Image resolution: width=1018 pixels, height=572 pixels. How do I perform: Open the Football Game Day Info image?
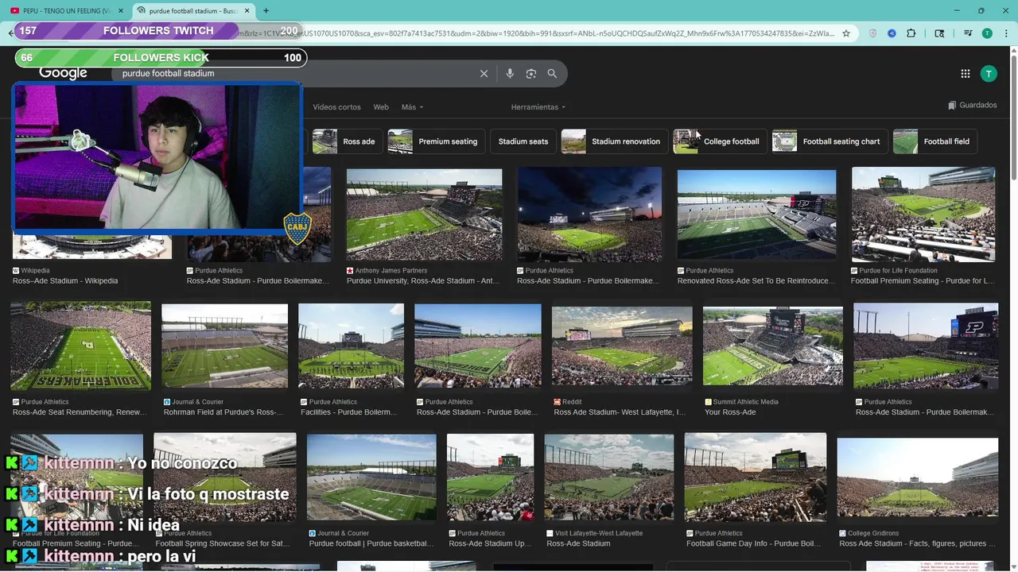click(x=756, y=477)
